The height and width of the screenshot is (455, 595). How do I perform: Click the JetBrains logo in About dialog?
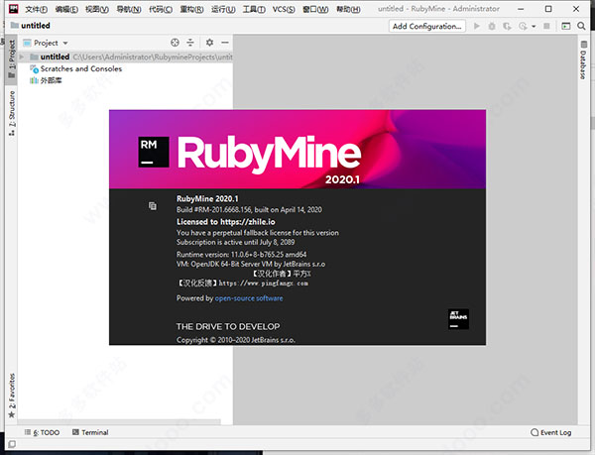[x=458, y=319]
